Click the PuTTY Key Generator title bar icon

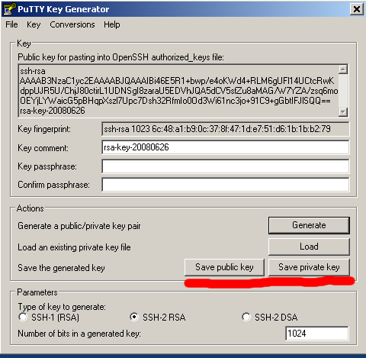(x=9, y=9)
